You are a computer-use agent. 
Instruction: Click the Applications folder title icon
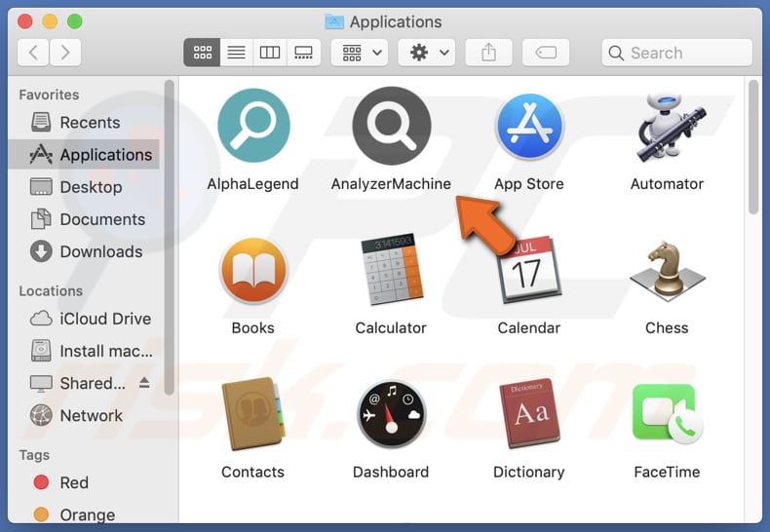click(334, 21)
